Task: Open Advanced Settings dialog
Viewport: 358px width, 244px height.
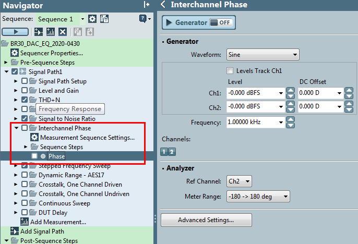Action: 207,220
